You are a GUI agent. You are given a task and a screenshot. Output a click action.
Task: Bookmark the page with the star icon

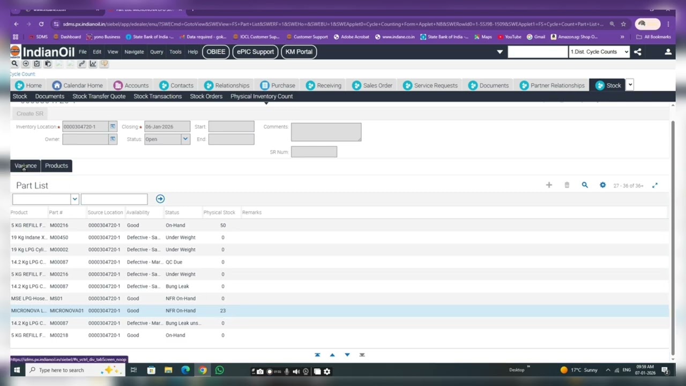tap(623, 24)
